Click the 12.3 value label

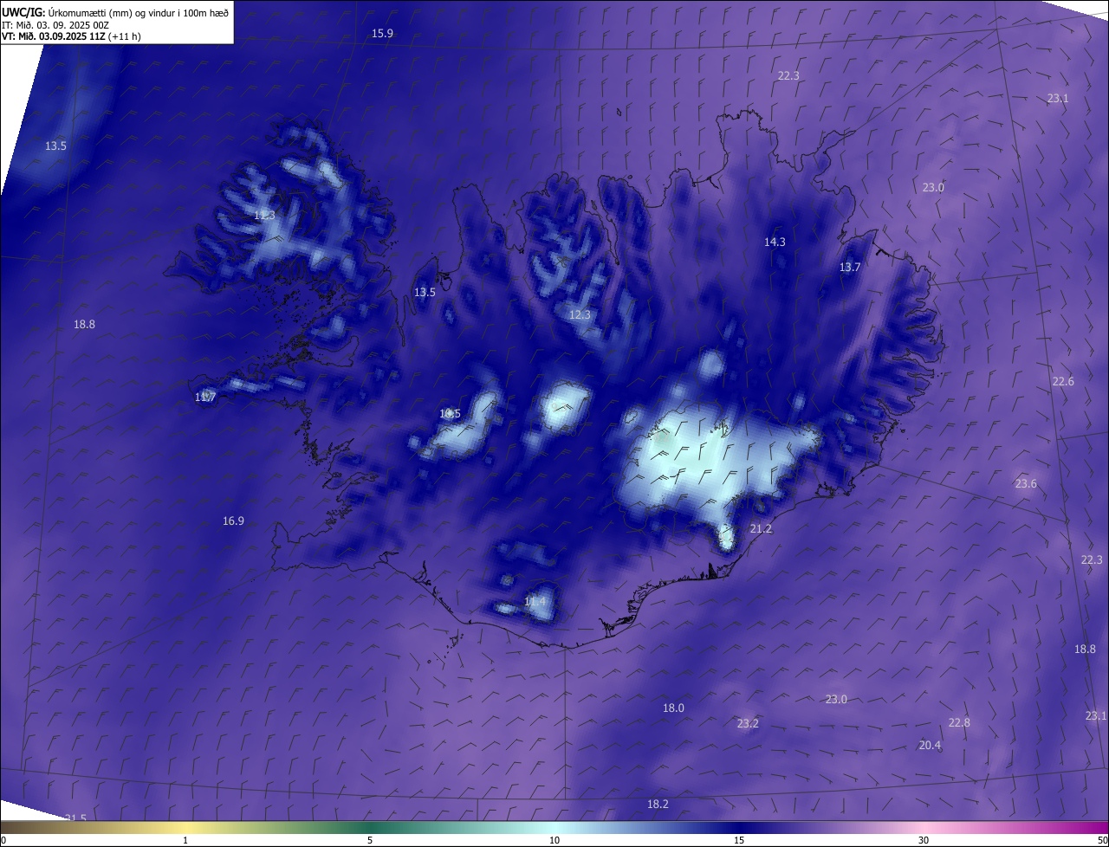[x=580, y=314]
